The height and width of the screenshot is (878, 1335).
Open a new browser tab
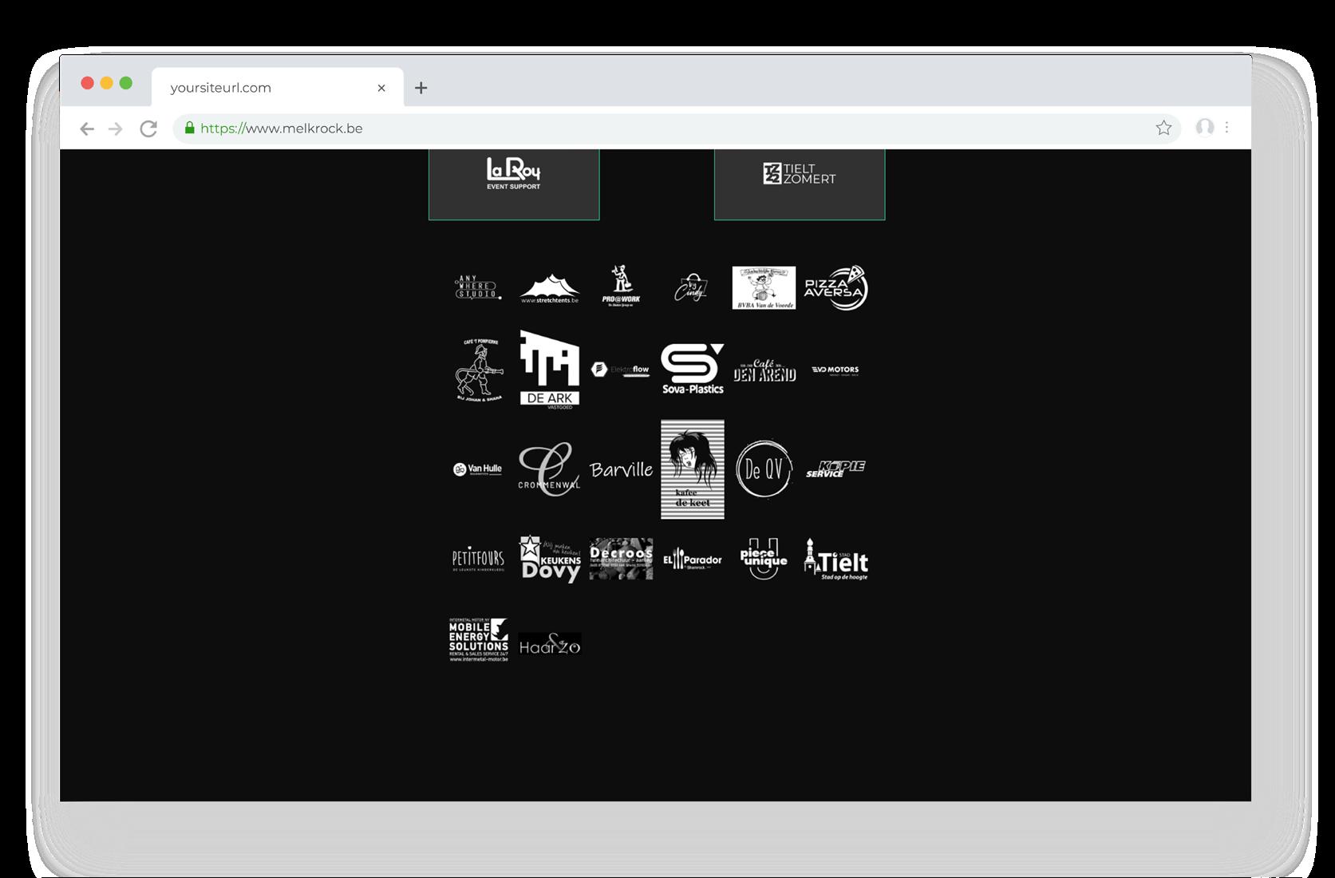tap(421, 88)
